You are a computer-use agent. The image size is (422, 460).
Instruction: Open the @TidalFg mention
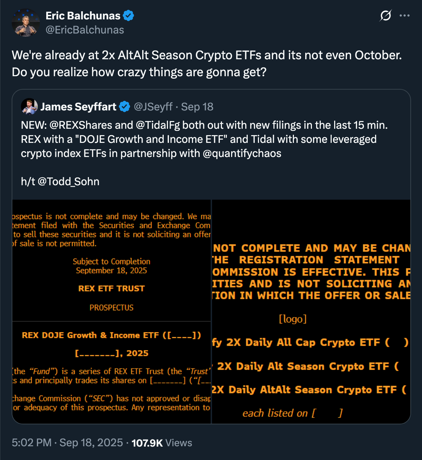[158, 125]
